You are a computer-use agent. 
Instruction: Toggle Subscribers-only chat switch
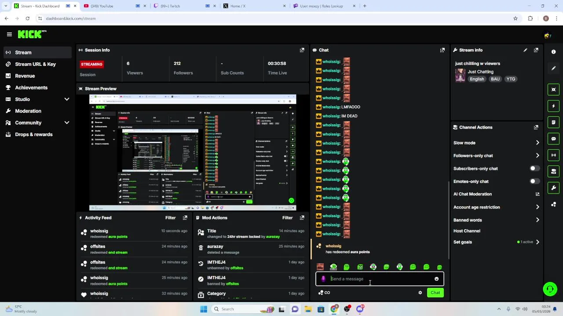tap(534, 169)
